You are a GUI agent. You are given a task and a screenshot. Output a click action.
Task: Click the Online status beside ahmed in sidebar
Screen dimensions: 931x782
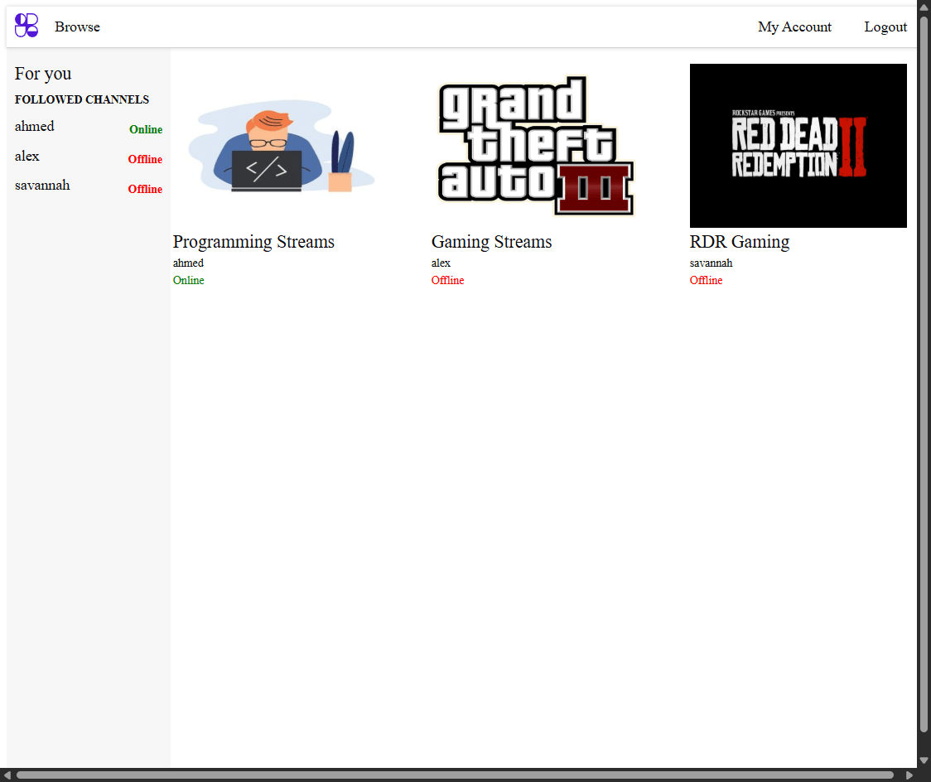click(146, 129)
